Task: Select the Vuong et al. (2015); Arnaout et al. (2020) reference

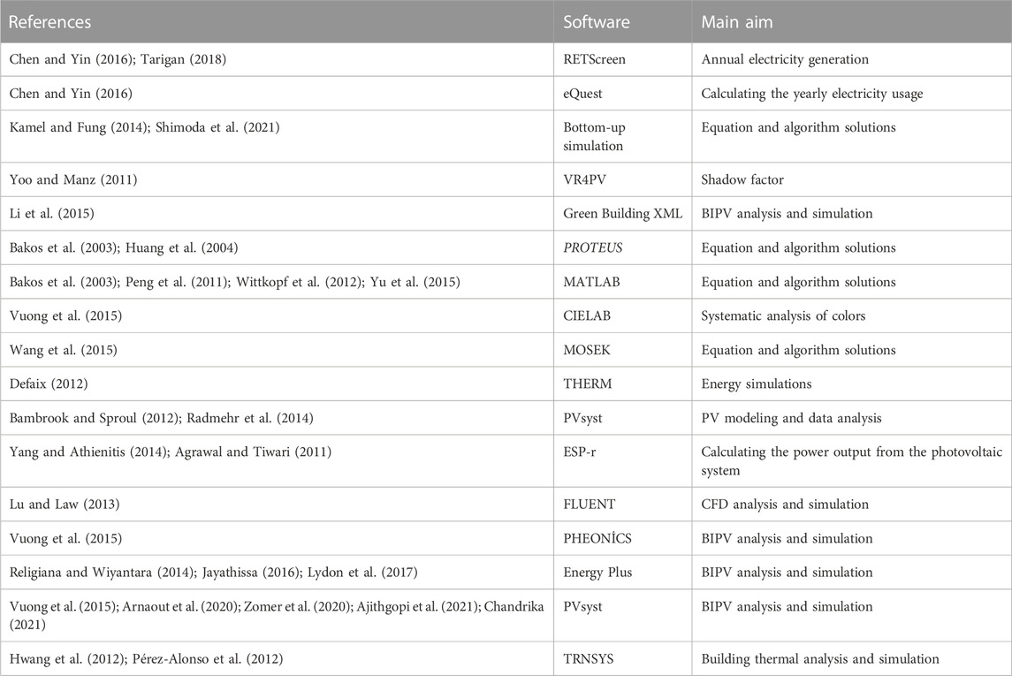Action: 277,615
